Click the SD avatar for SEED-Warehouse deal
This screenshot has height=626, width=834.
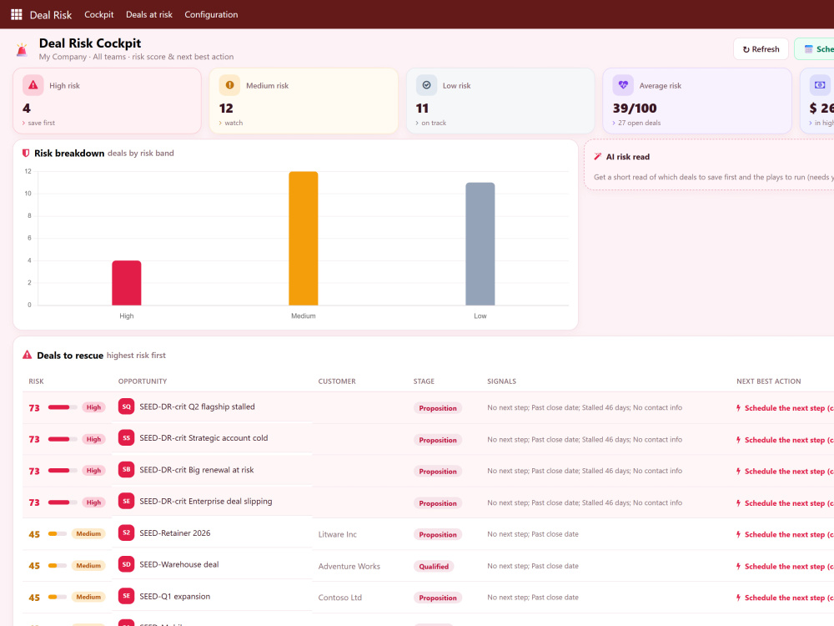[126, 564]
